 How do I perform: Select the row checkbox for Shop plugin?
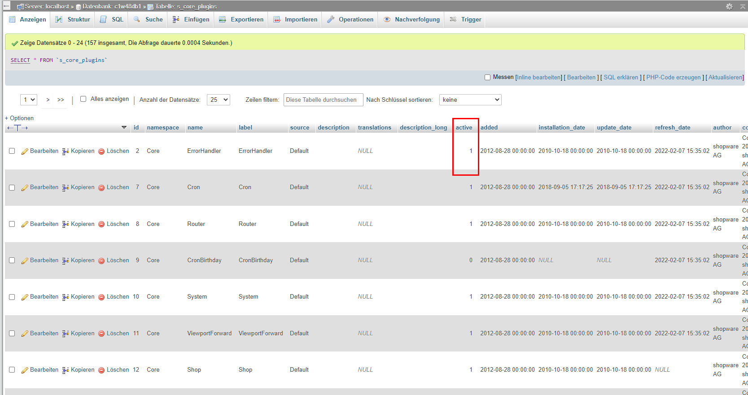(12, 370)
